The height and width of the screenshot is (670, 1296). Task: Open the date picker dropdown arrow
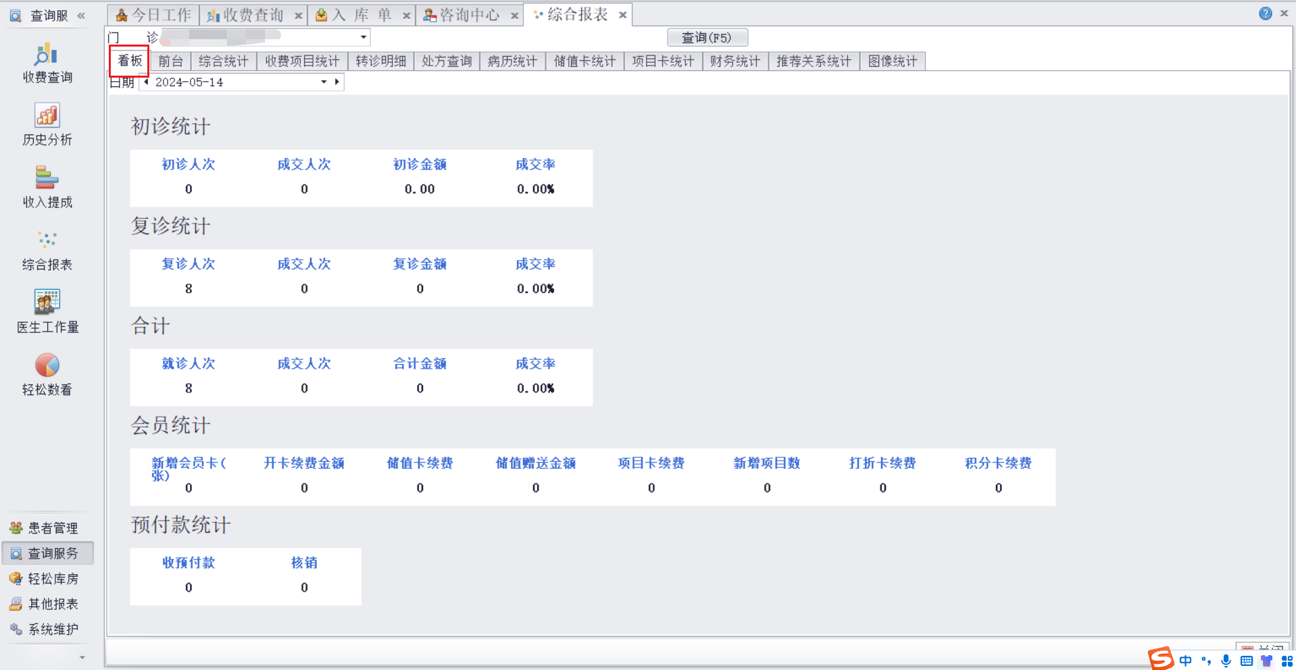coord(324,82)
